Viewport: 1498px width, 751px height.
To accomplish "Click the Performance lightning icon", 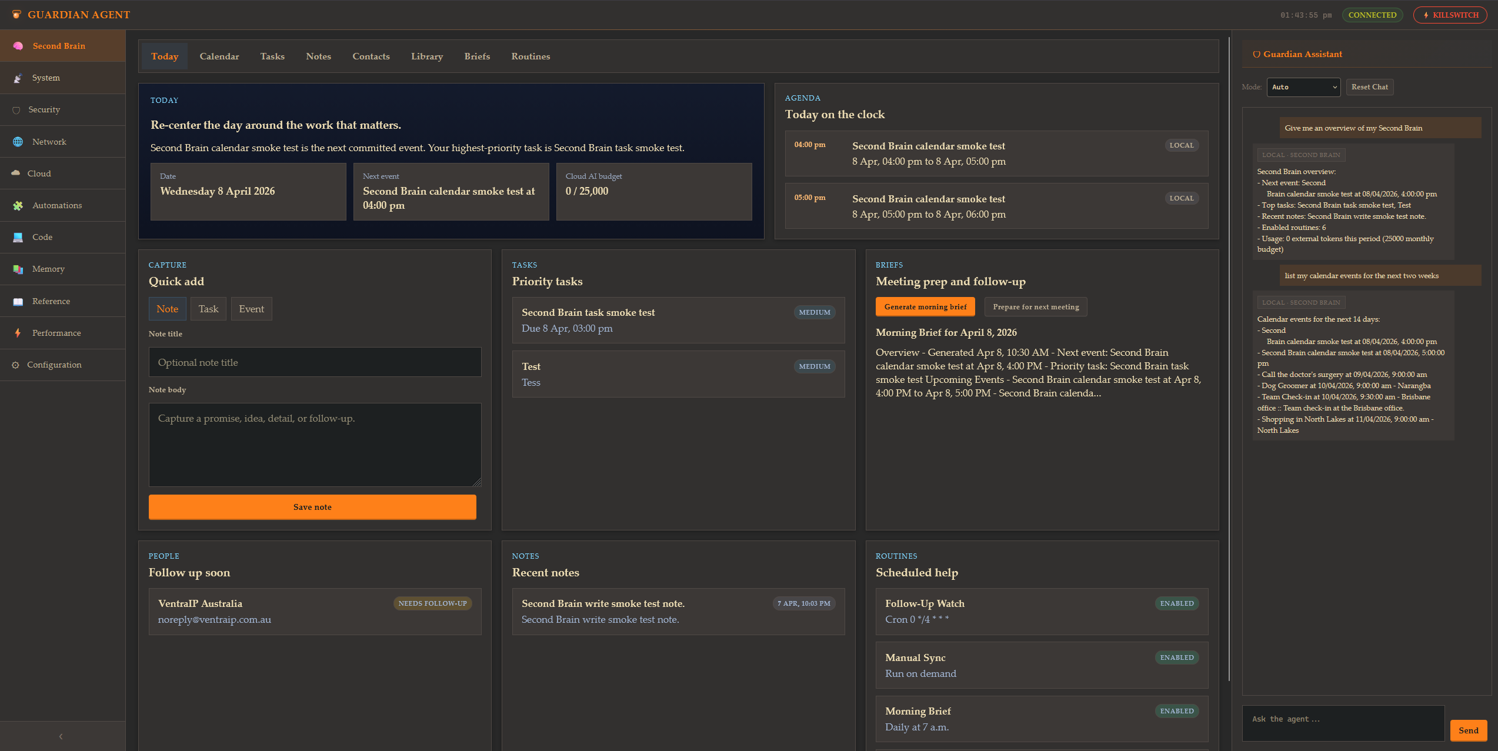I will tap(18, 333).
